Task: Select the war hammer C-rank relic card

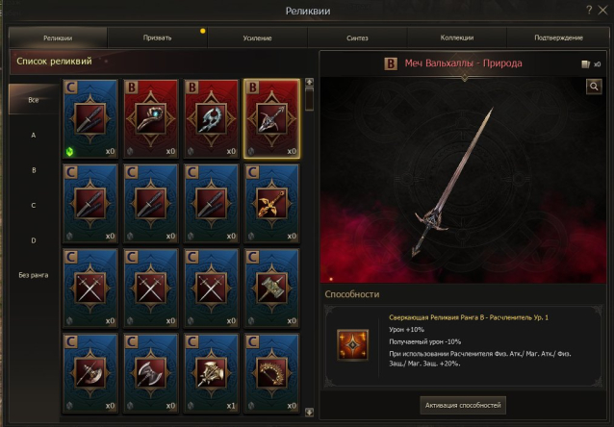Action: click(x=272, y=289)
